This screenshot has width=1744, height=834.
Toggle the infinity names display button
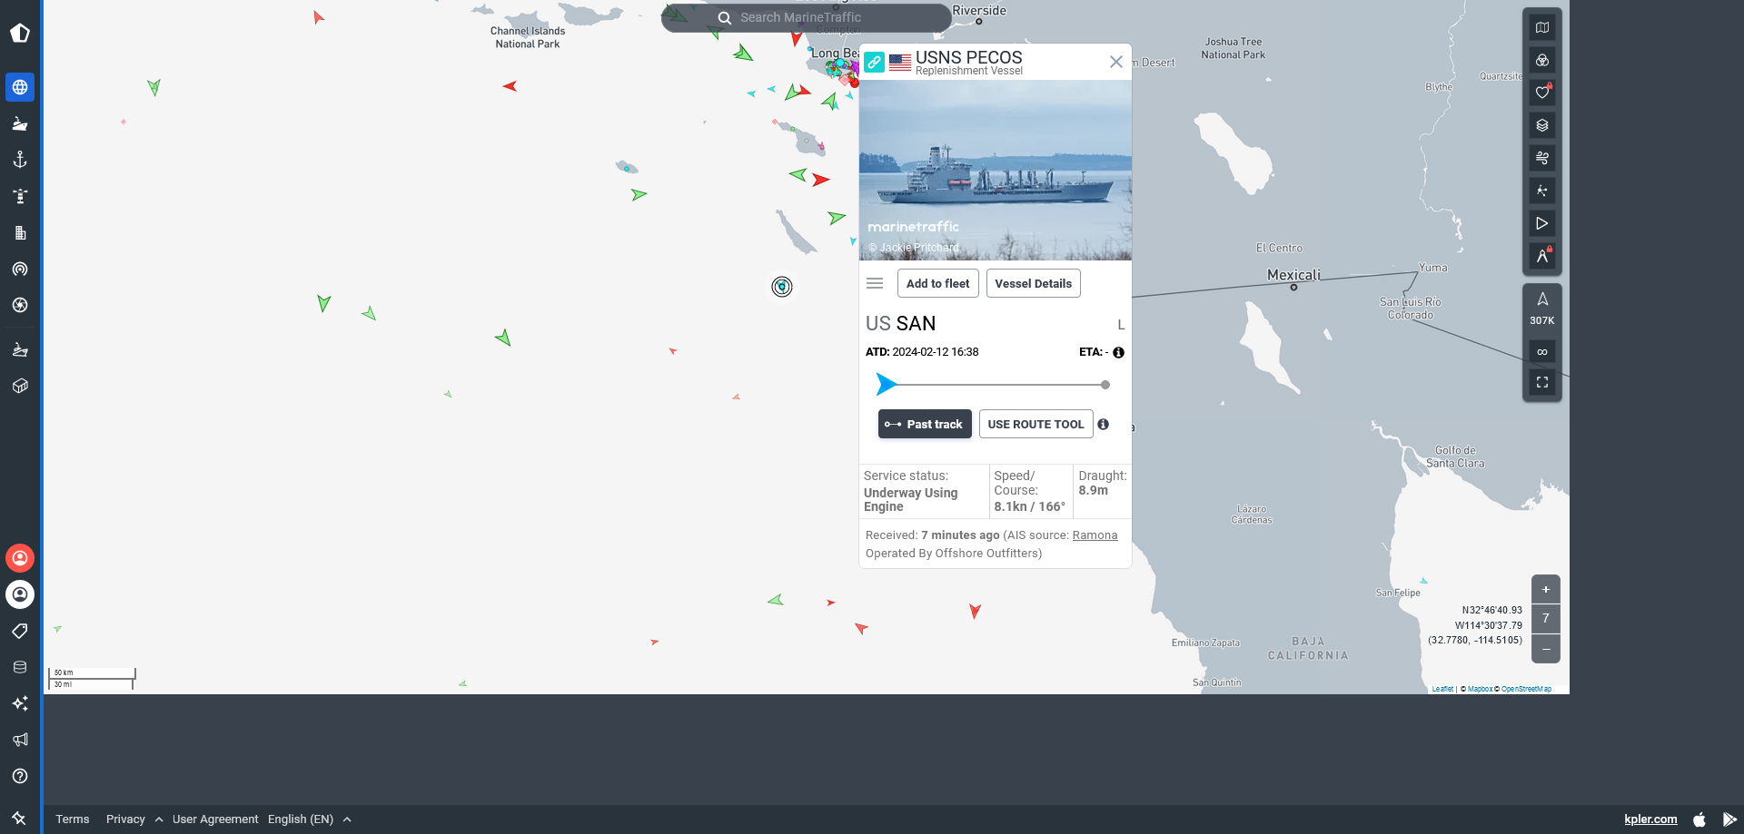pos(1542,352)
